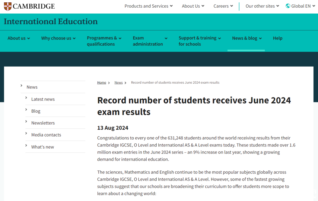Open the Why choose us menu
Screen dimensions: 318x201
[58, 38]
